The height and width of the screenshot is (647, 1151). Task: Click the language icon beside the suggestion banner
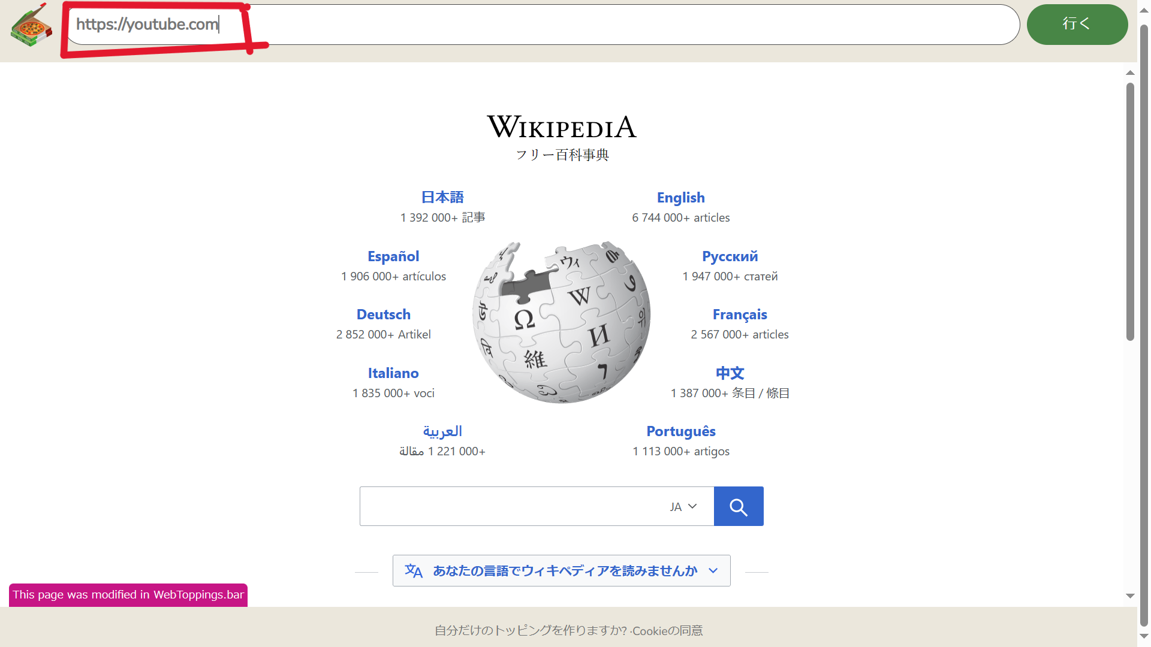[414, 571]
